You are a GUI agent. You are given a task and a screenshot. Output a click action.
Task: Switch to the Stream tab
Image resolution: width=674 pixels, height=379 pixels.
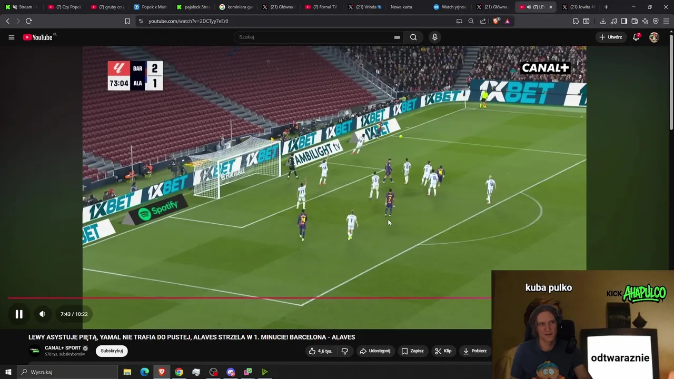(21, 7)
